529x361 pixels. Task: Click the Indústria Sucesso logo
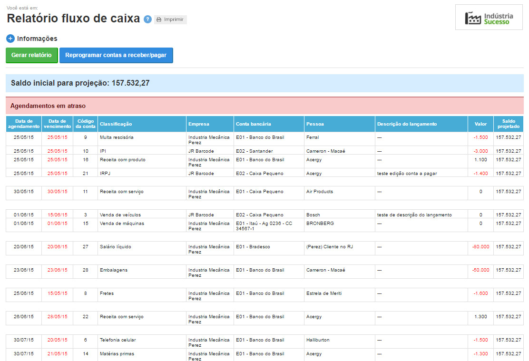pyautogui.click(x=489, y=18)
